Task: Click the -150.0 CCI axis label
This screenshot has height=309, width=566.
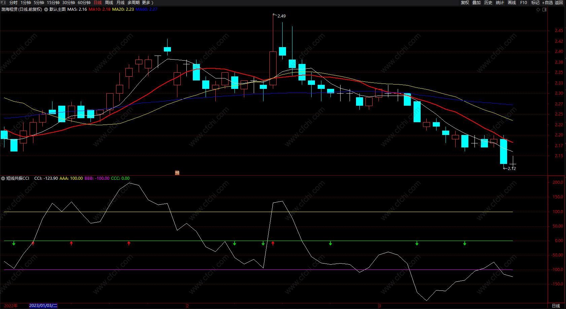Action: tap(557, 284)
